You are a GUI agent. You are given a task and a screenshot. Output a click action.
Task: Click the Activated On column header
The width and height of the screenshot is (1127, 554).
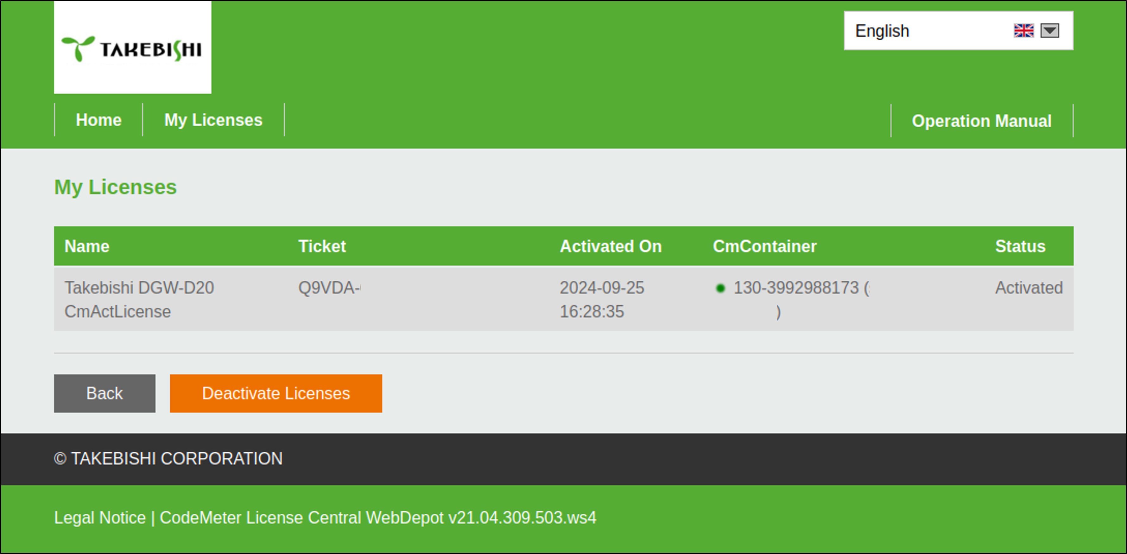tap(610, 246)
